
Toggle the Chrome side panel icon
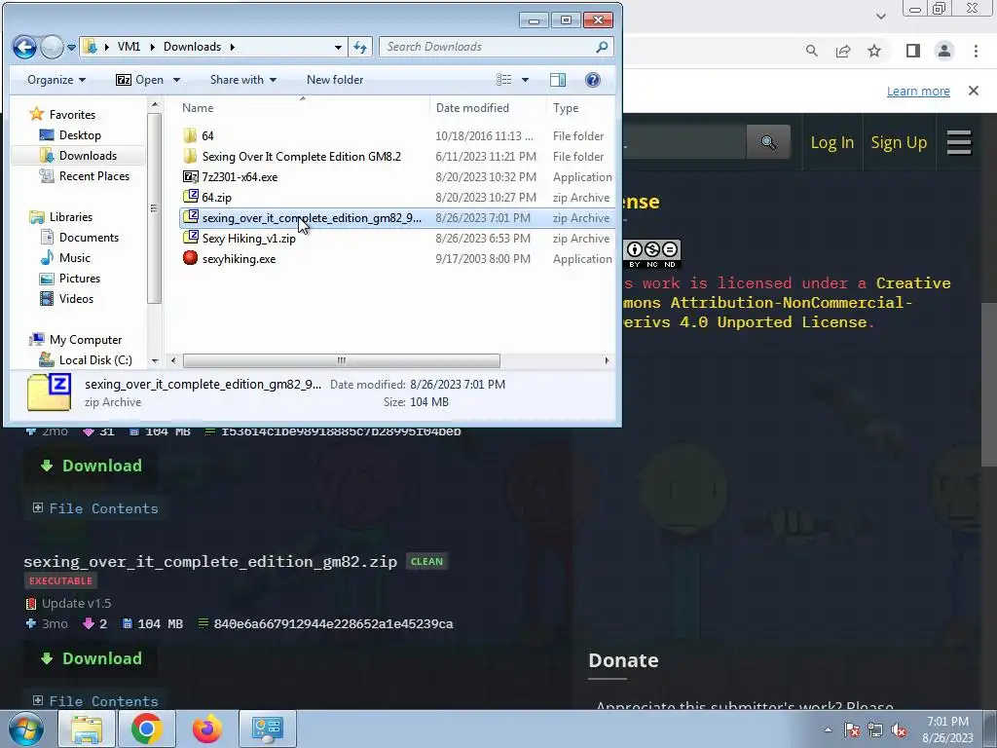coord(913,51)
